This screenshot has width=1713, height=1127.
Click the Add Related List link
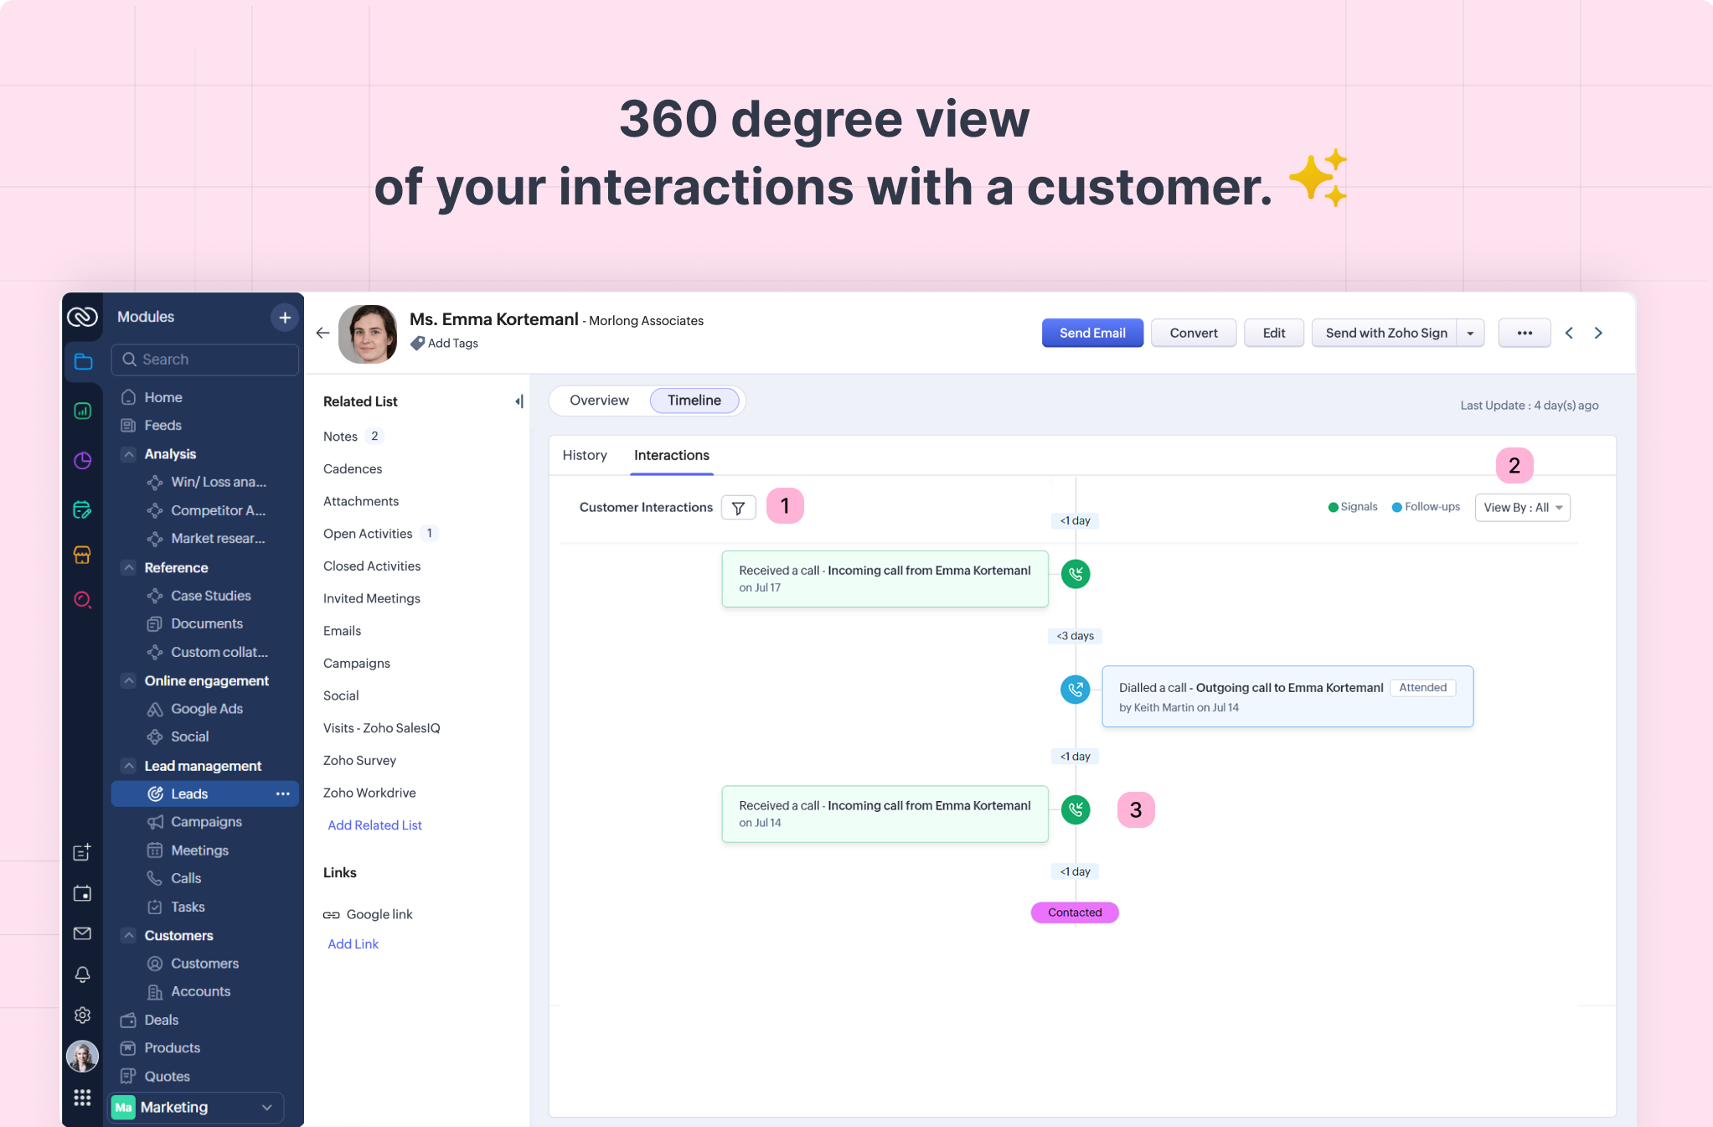click(374, 825)
